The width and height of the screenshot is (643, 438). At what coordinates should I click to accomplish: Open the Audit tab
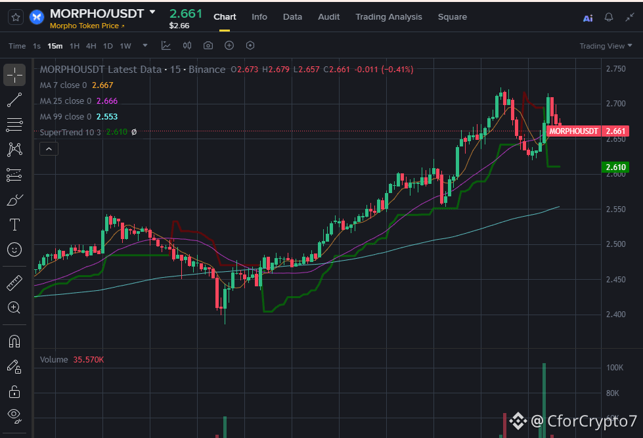(x=328, y=17)
